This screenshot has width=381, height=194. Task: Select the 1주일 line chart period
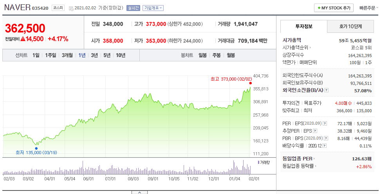click(51, 56)
